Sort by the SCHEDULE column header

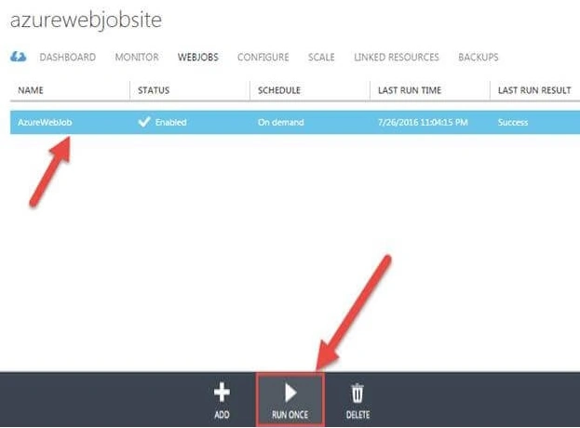(279, 90)
